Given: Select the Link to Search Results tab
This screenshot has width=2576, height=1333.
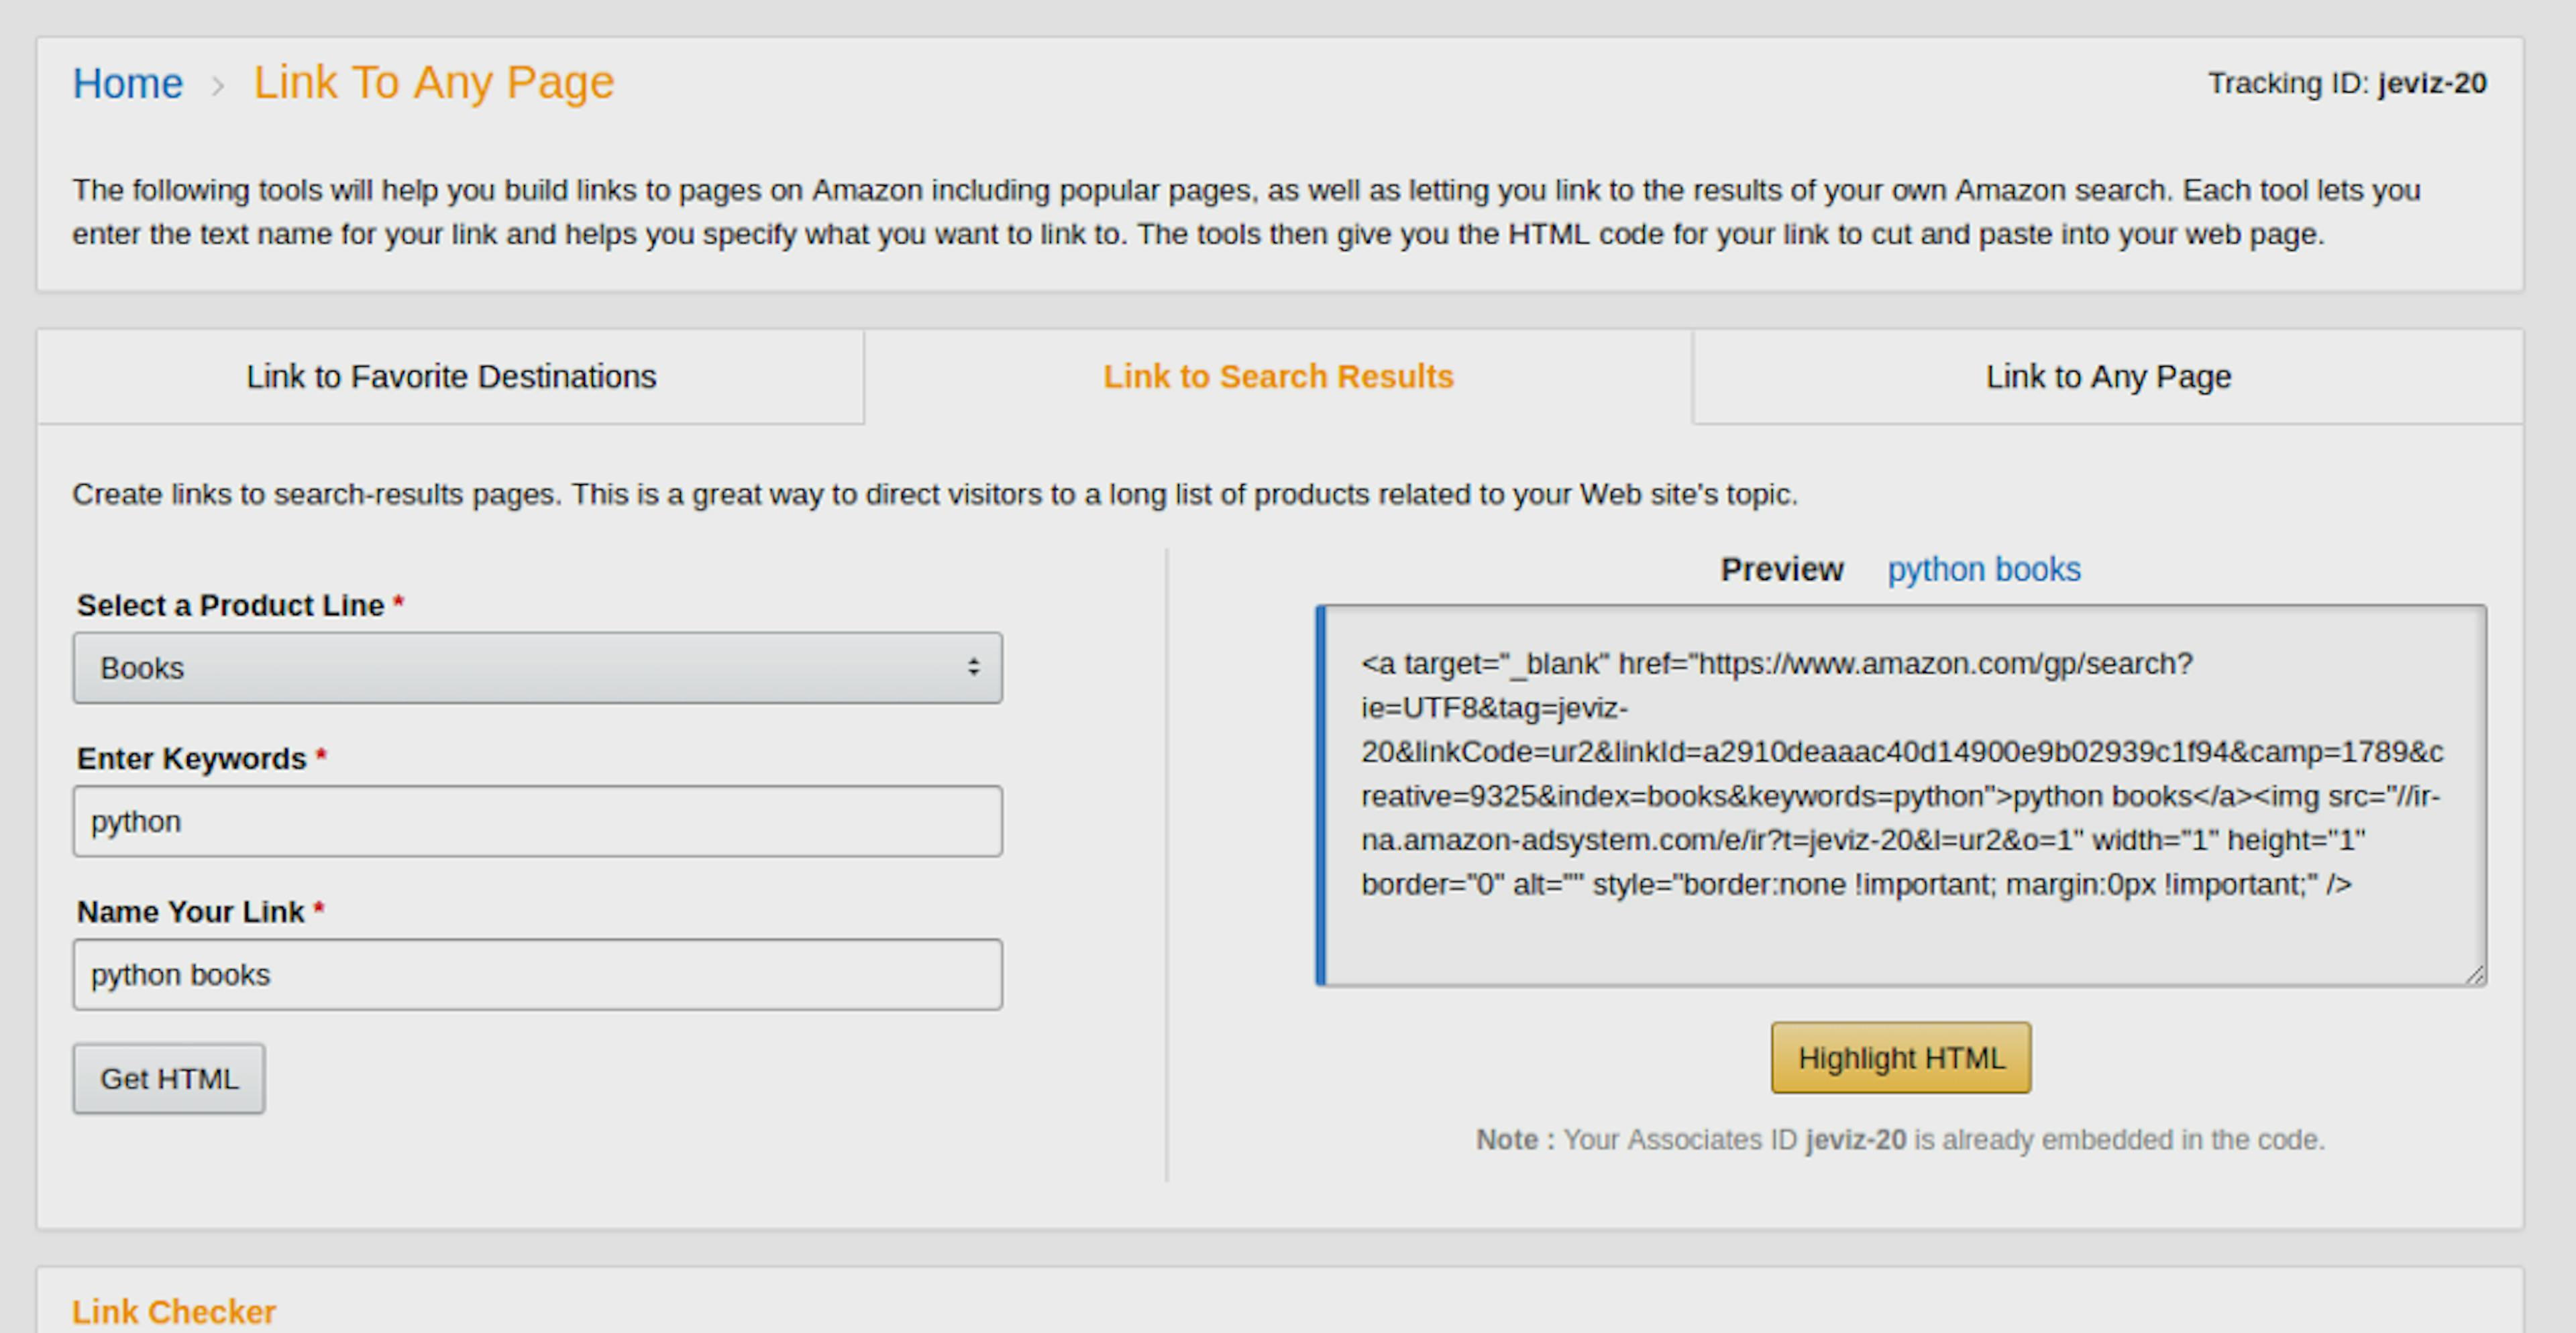Looking at the screenshot, I should pyautogui.click(x=1278, y=377).
